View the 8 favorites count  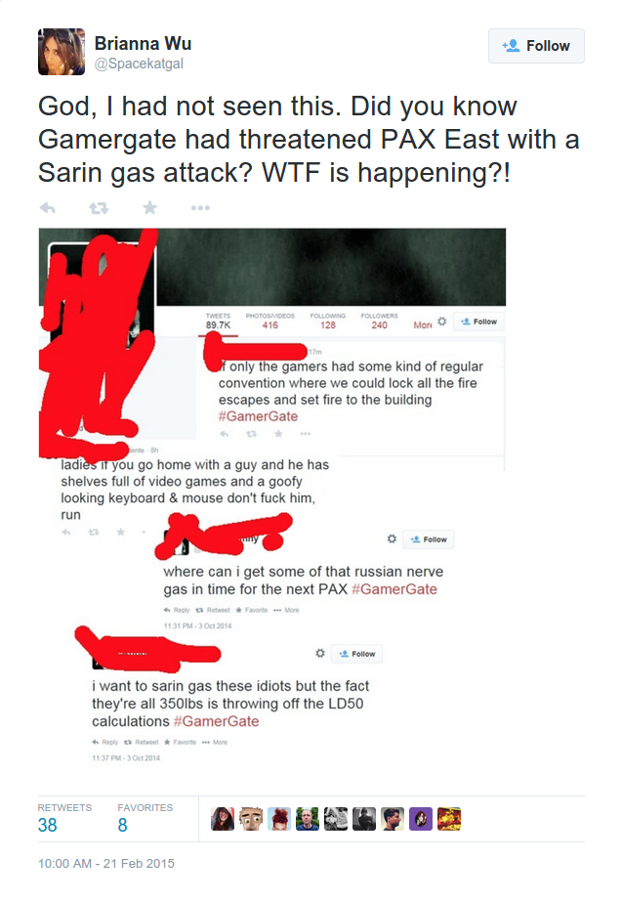tap(122, 825)
